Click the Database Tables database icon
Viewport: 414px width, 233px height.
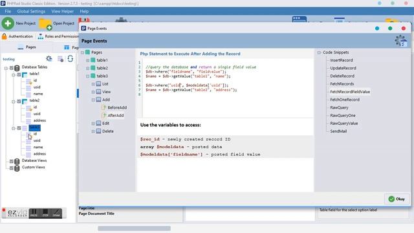[17, 67]
